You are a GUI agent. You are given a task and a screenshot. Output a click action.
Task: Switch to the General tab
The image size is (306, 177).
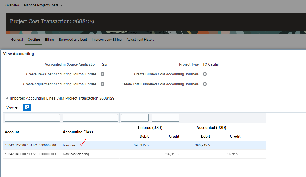click(17, 40)
